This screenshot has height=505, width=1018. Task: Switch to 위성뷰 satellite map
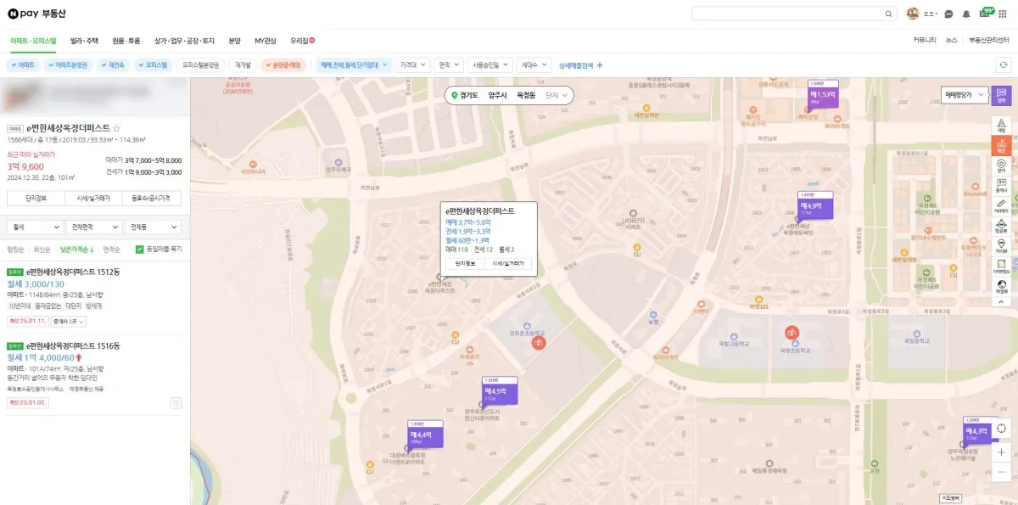click(x=1001, y=287)
